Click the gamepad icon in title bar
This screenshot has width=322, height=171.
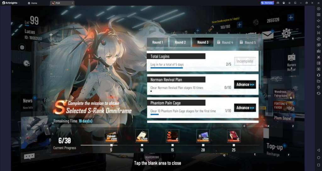pyautogui.click(x=278, y=3)
